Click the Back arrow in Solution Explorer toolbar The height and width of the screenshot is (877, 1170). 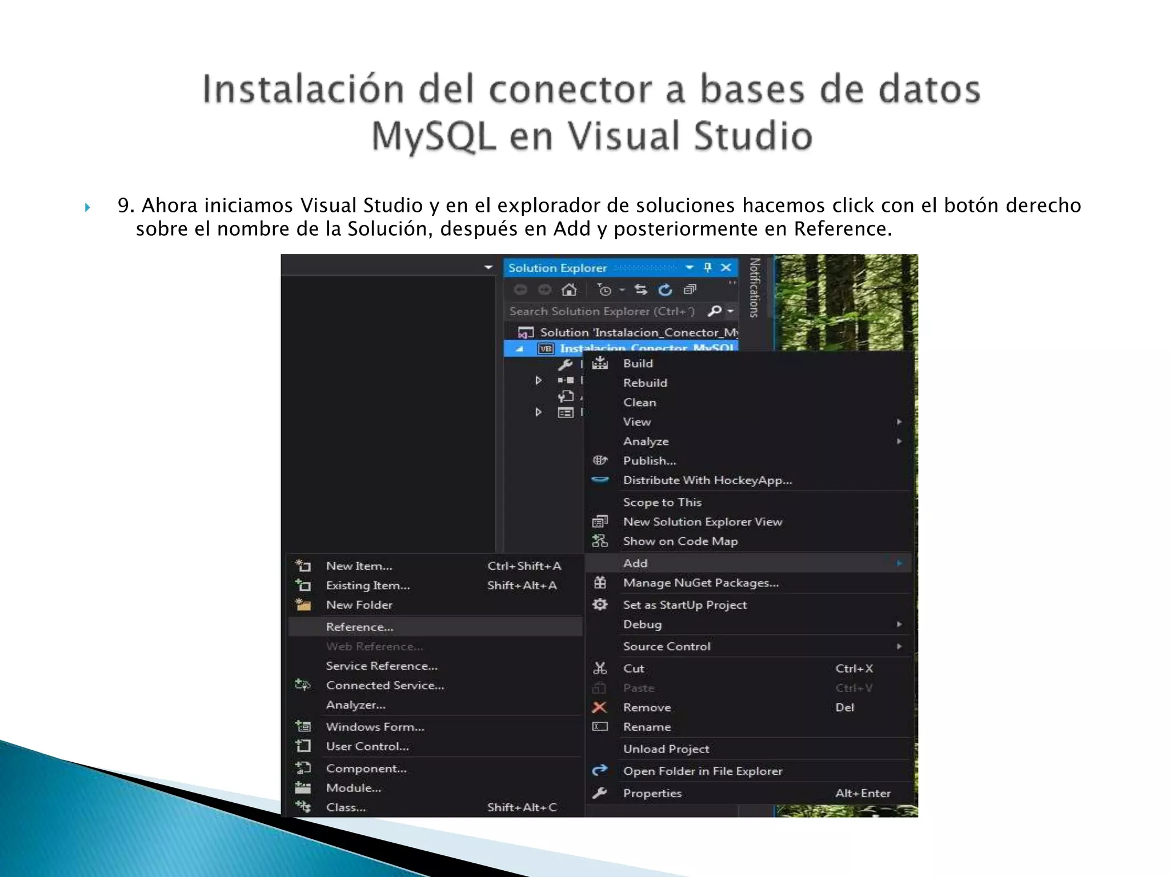click(x=520, y=289)
